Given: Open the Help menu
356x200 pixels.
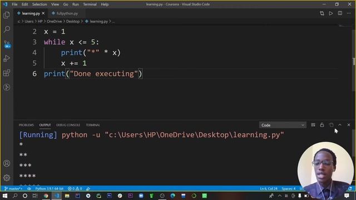Looking at the screenshot, I should [105, 4].
